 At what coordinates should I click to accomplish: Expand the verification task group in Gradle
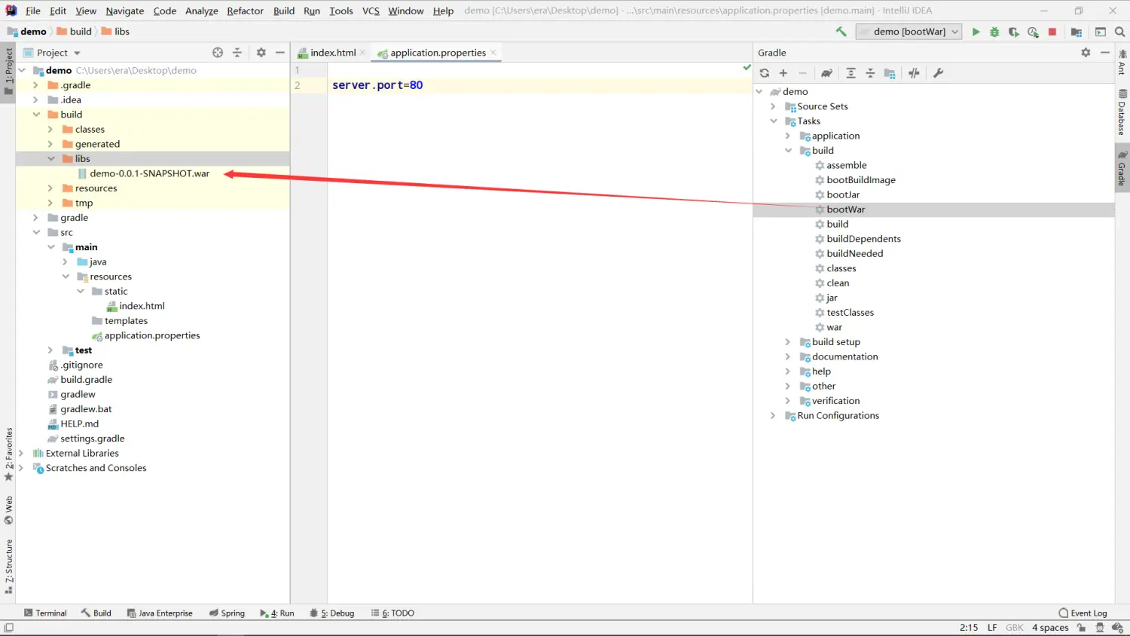coord(788,401)
